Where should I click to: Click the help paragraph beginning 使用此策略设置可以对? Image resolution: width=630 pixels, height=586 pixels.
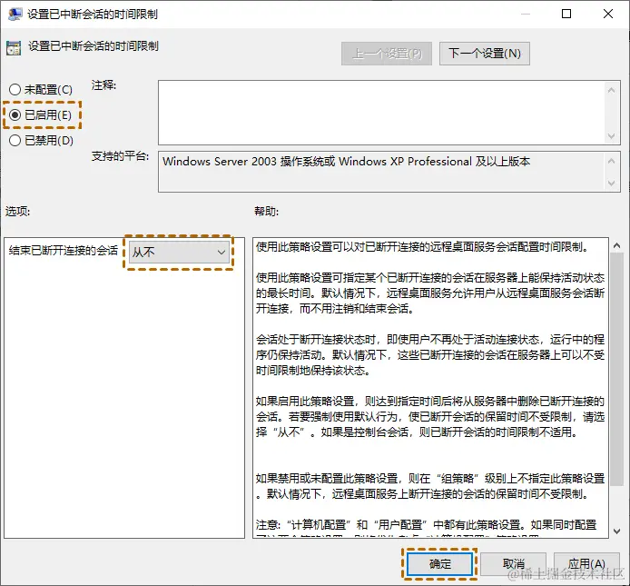[422, 246]
